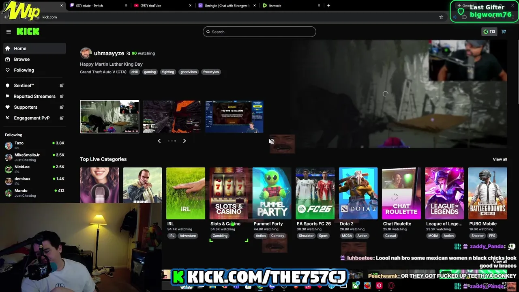Click the gaming tag

coord(150,72)
